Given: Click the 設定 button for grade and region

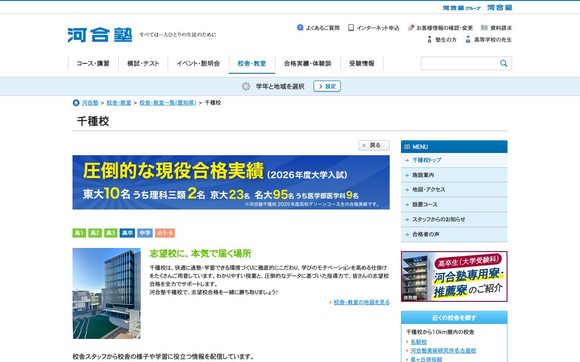Looking at the screenshot, I should (x=327, y=86).
